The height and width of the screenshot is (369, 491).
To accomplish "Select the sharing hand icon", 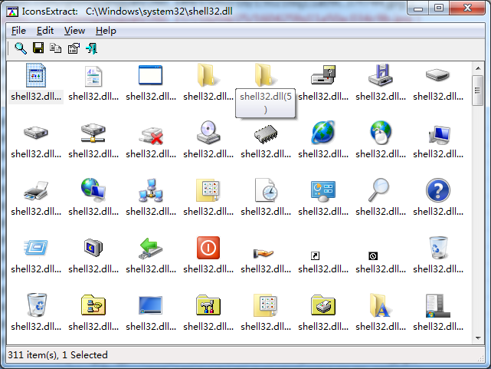I will 264,252.
